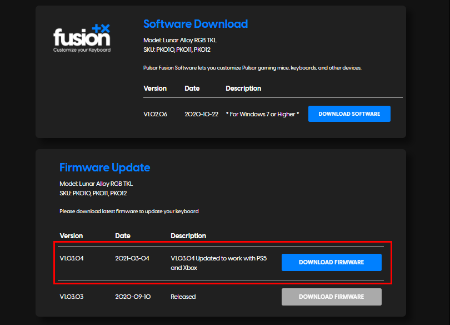This screenshot has height=325, width=450.
Task: Select the Firmware Update heading
Action: coord(105,168)
